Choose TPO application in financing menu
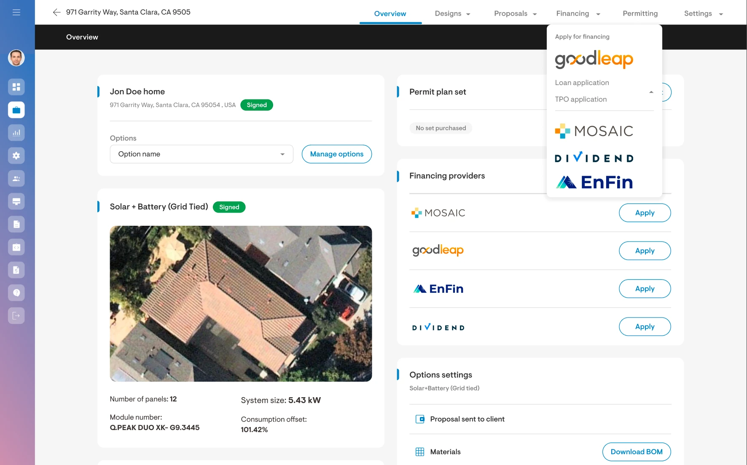Screen dimensions: 747x465 (580, 99)
